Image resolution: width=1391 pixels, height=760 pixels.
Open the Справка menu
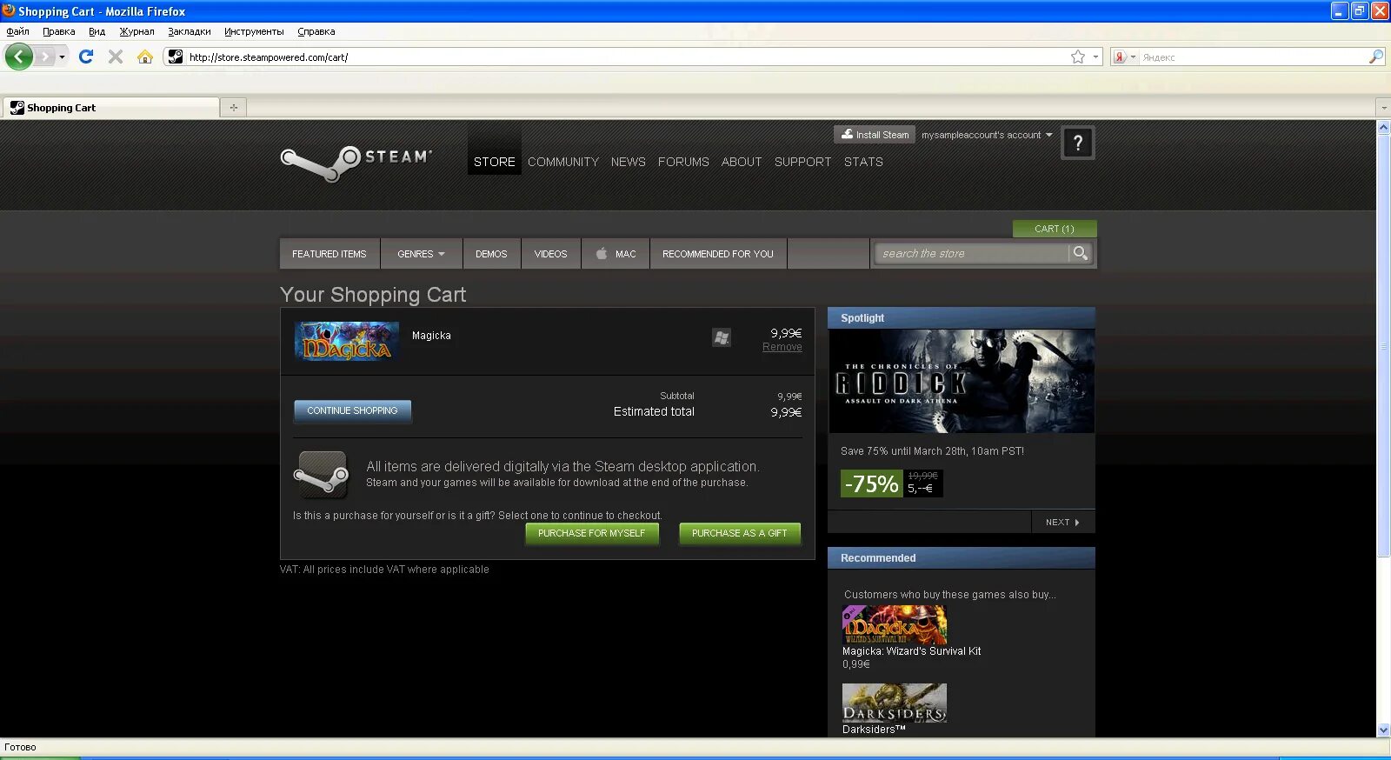pyautogui.click(x=316, y=31)
